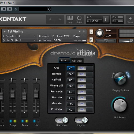This screenshot has width=134, height=134.
Task: Click the D#0 keyswitch for Whole trill
Action: click(71, 86)
